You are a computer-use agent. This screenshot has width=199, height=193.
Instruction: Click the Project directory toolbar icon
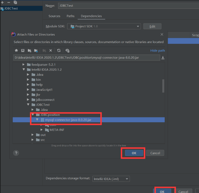coord(29,50)
